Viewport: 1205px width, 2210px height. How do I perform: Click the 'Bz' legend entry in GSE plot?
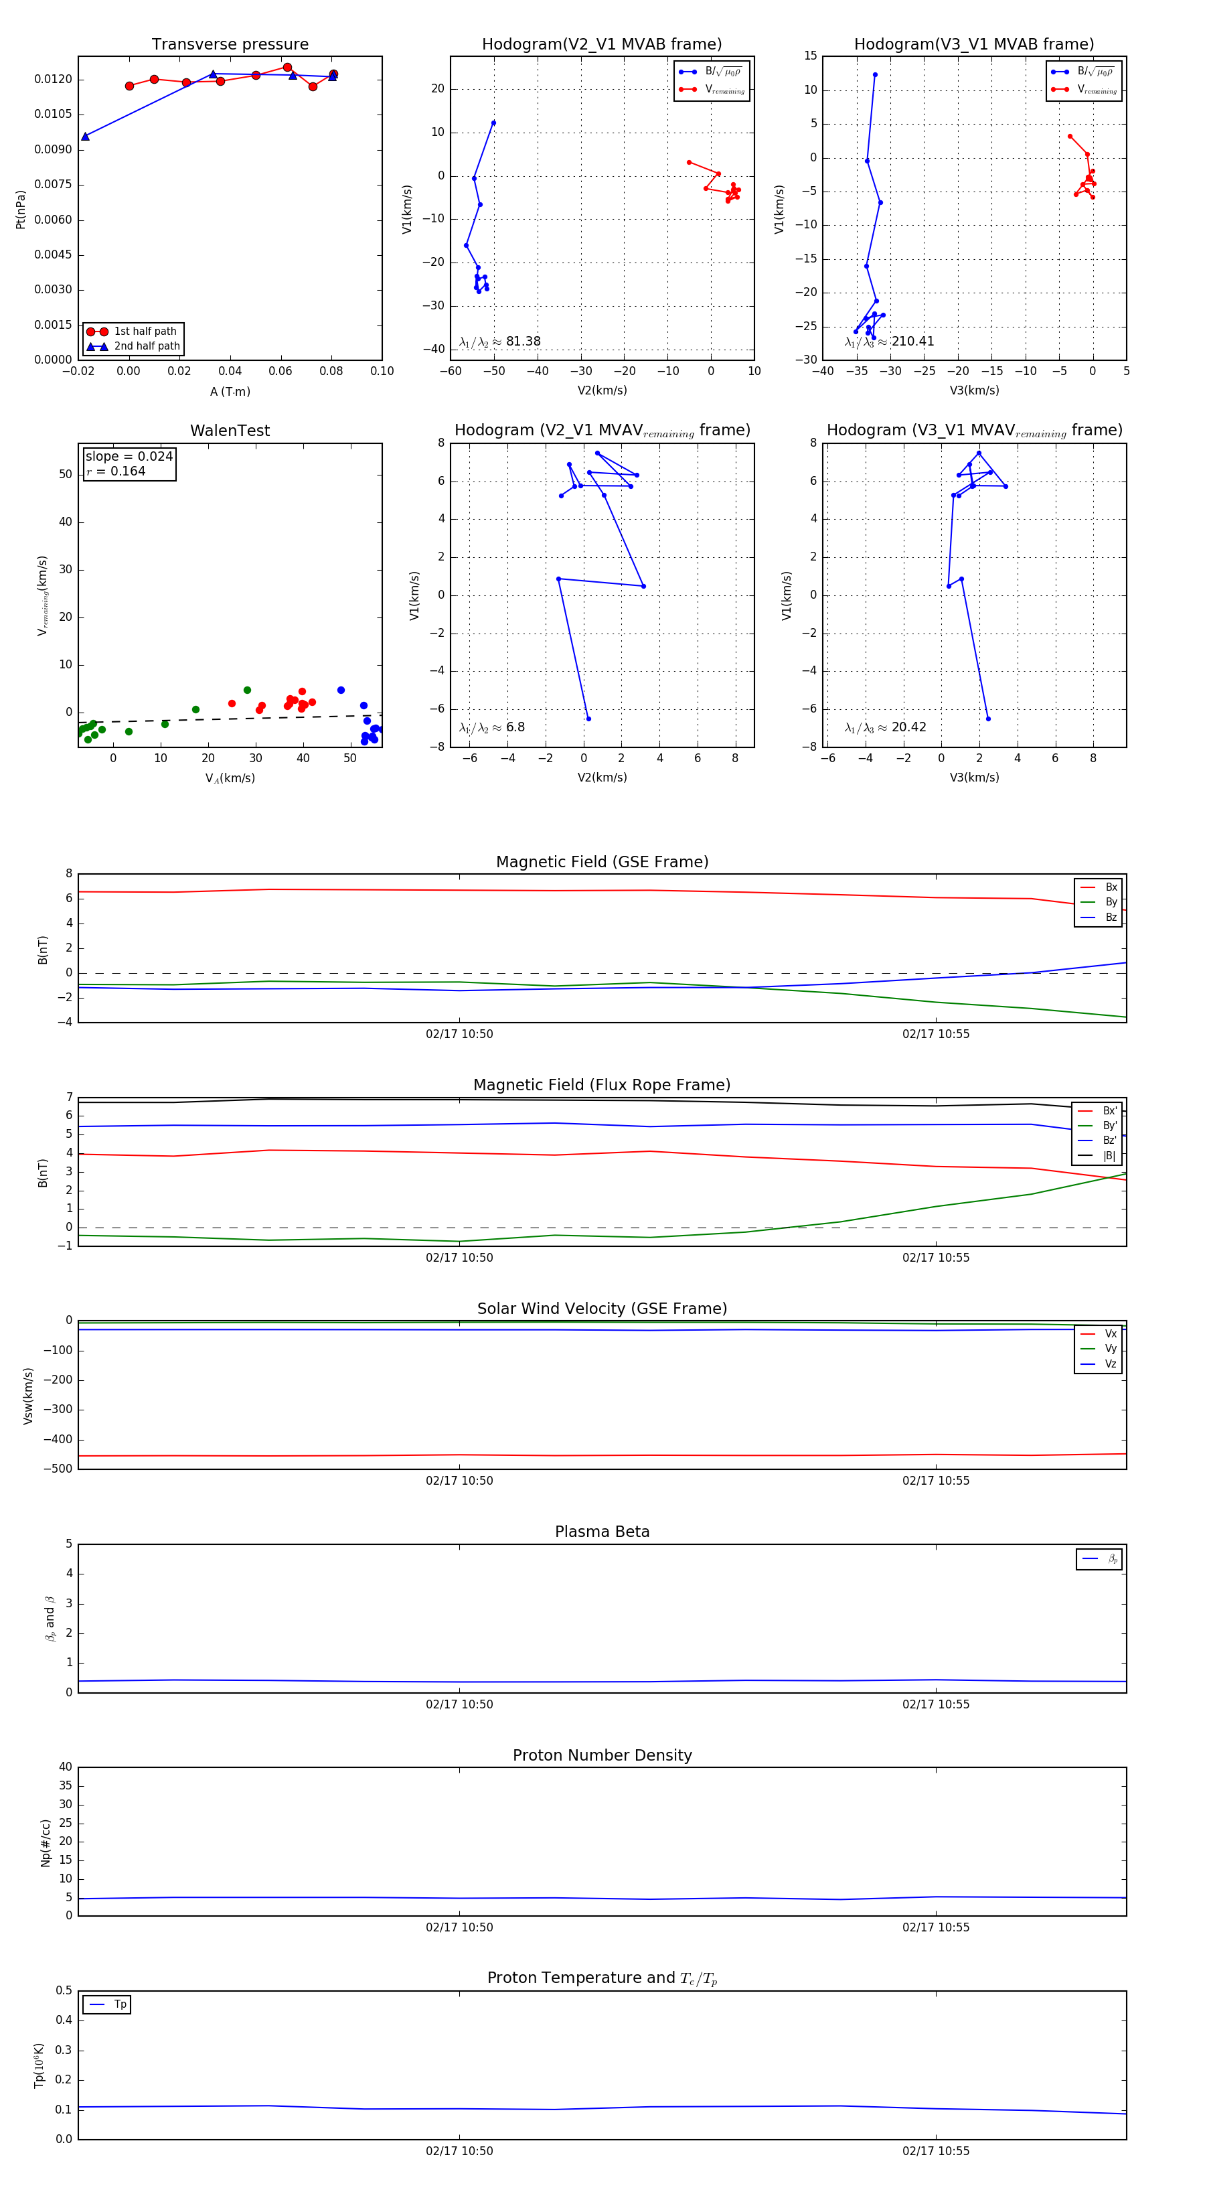[x=1099, y=917]
